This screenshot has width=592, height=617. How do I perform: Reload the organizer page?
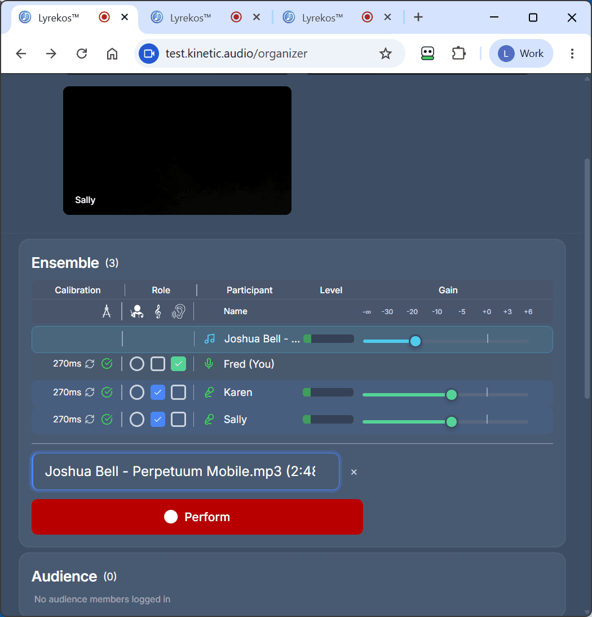pos(82,54)
